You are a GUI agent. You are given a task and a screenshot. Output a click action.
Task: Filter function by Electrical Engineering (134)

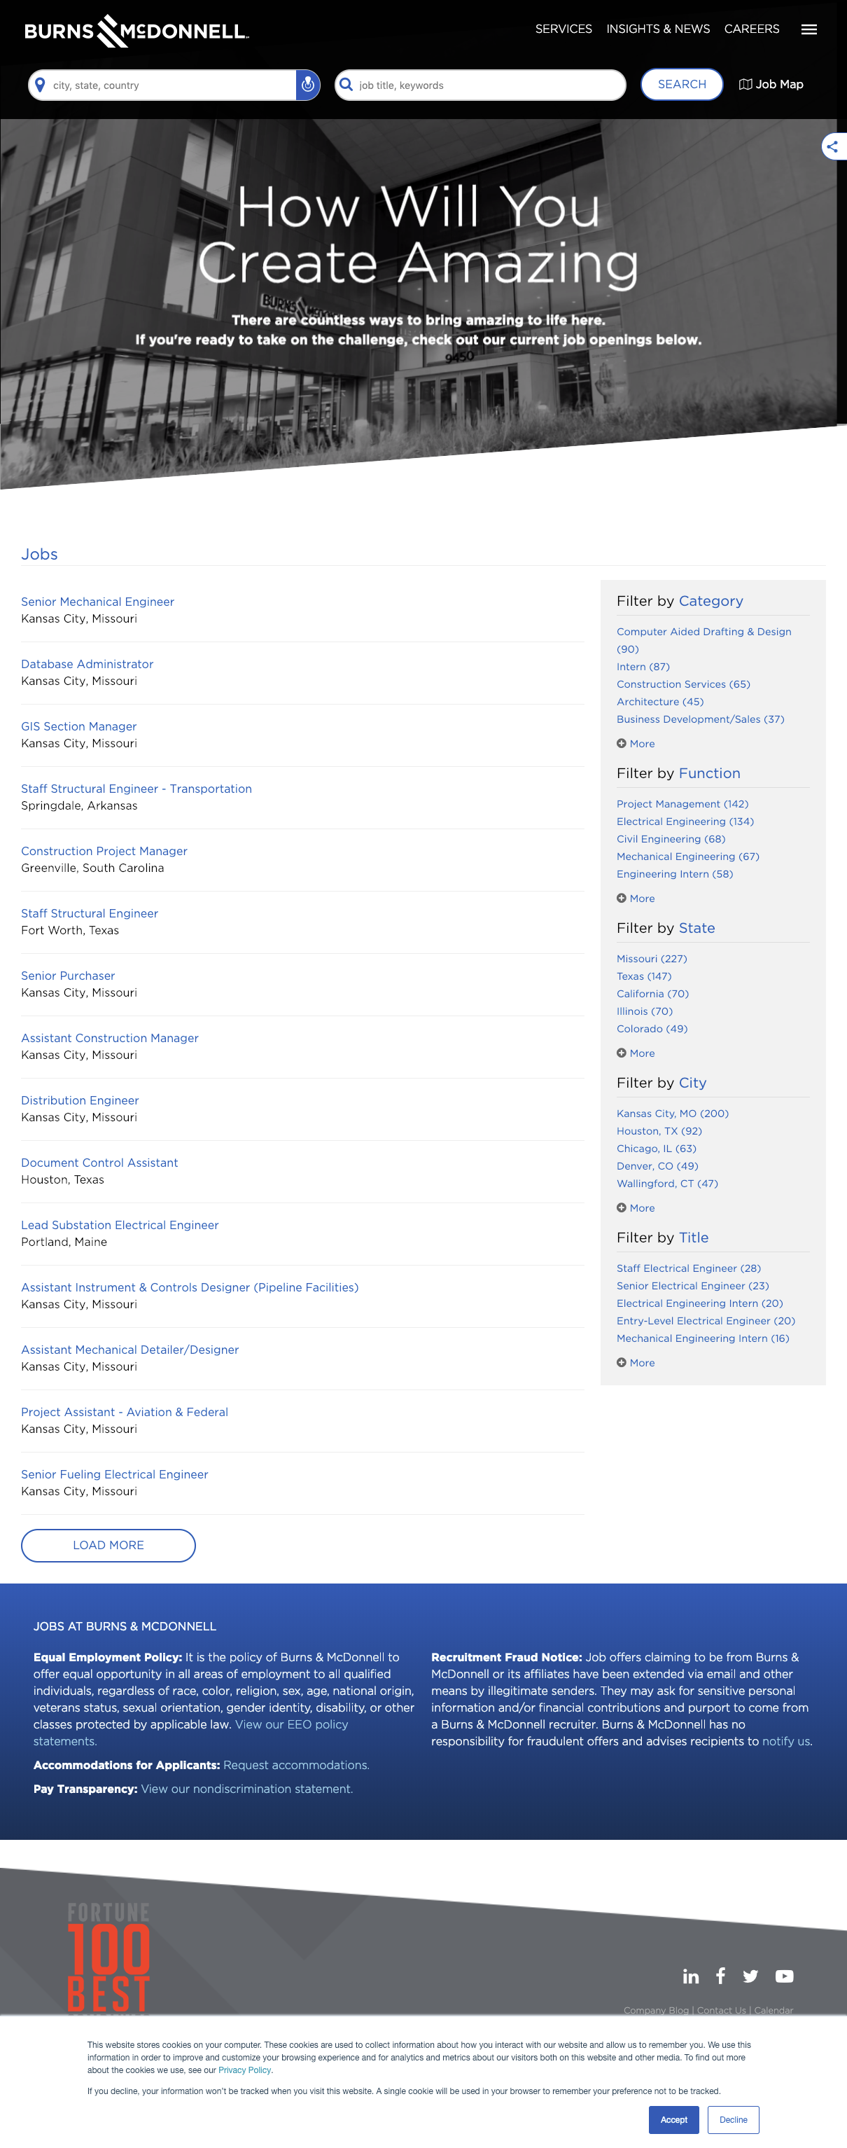pyautogui.click(x=685, y=822)
